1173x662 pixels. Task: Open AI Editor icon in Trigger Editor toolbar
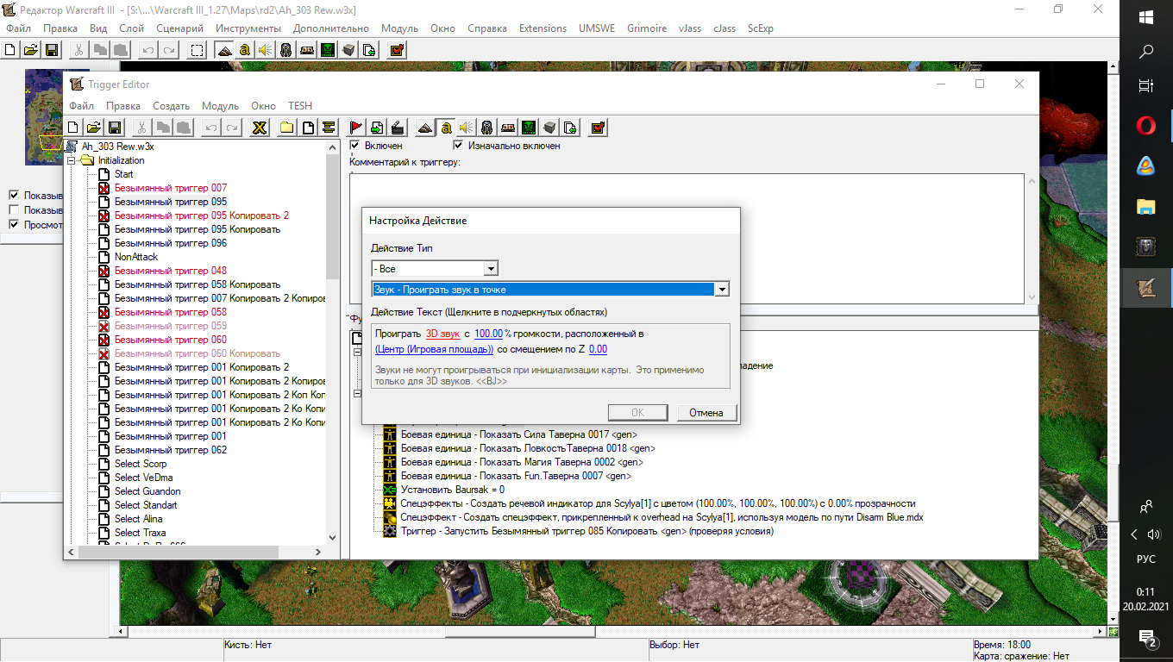point(529,128)
